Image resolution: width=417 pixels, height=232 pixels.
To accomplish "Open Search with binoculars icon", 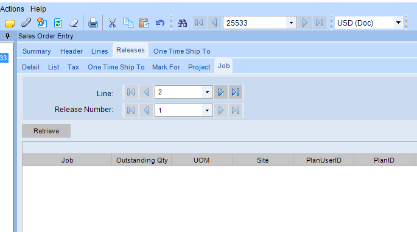I will (x=182, y=23).
